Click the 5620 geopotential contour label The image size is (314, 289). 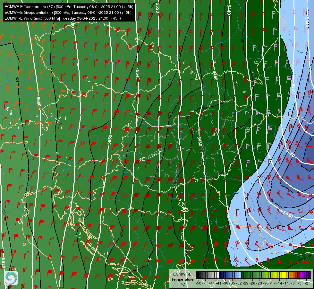coord(4,263)
